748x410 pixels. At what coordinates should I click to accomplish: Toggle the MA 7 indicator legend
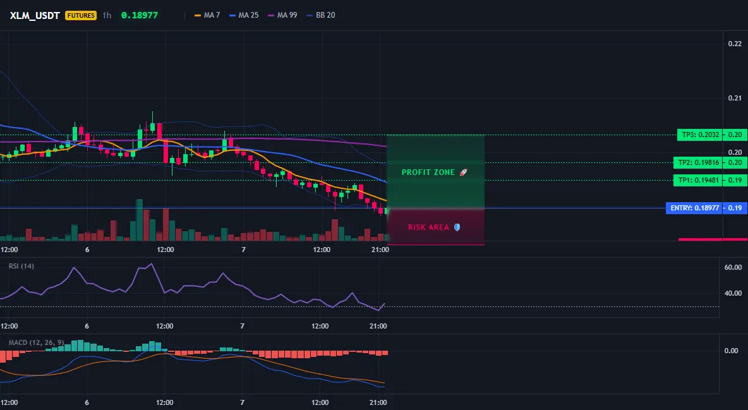(x=207, y=15)
